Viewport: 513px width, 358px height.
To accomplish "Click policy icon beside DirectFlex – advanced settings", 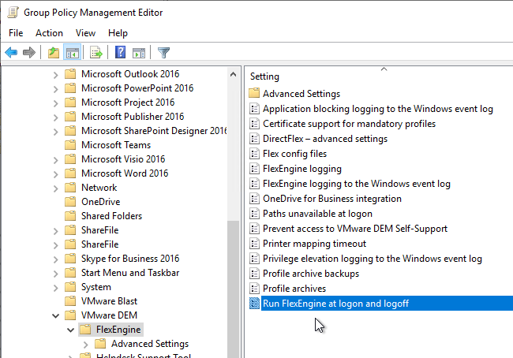I will [254, 139].
